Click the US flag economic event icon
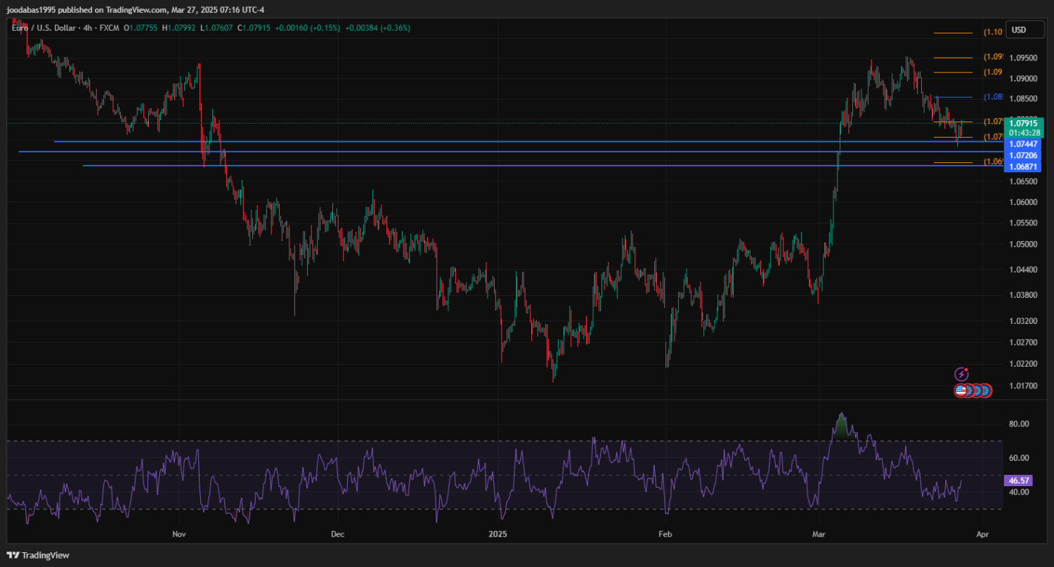Screen dimensions: 1054x567 pyautogui.click(x=961, y=391)
